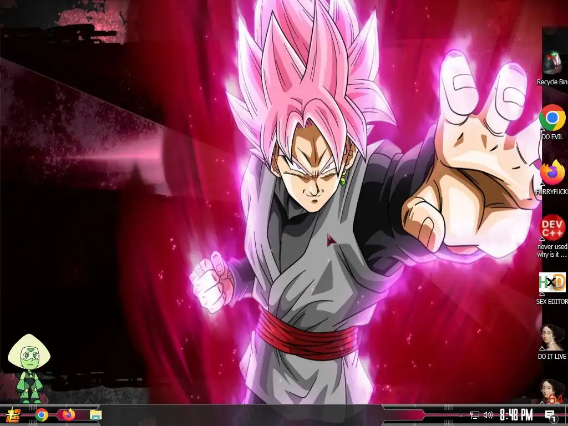Click the Peridot desktop mascot character
This screenshot has height=426, width=568.
click(x=29, y=368)
